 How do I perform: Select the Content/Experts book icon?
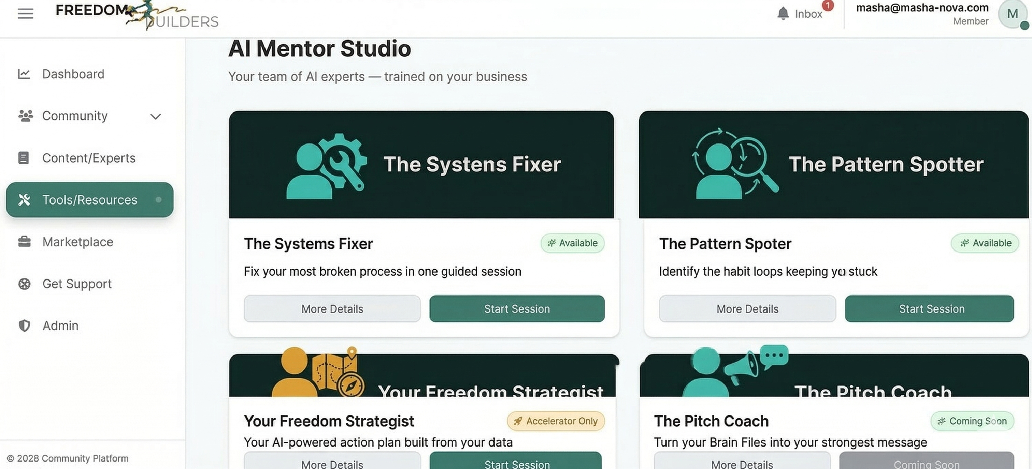25,158
